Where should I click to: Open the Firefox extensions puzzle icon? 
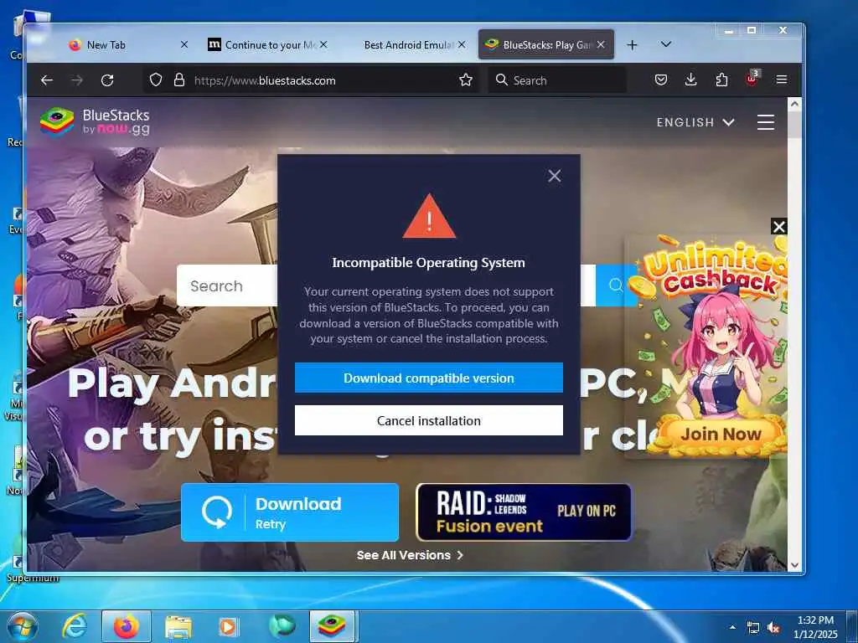coord(721,80)
